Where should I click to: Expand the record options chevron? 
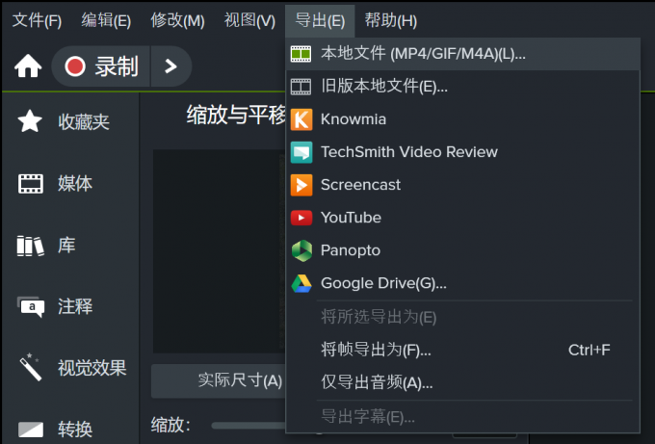pyautogui.click(x=170, y=66)
